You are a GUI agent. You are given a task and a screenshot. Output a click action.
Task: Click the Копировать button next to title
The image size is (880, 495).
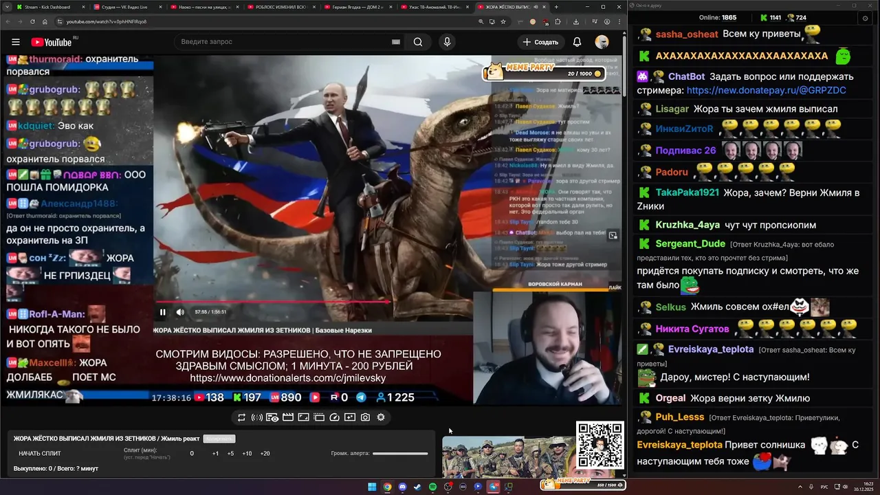point(219,439)
